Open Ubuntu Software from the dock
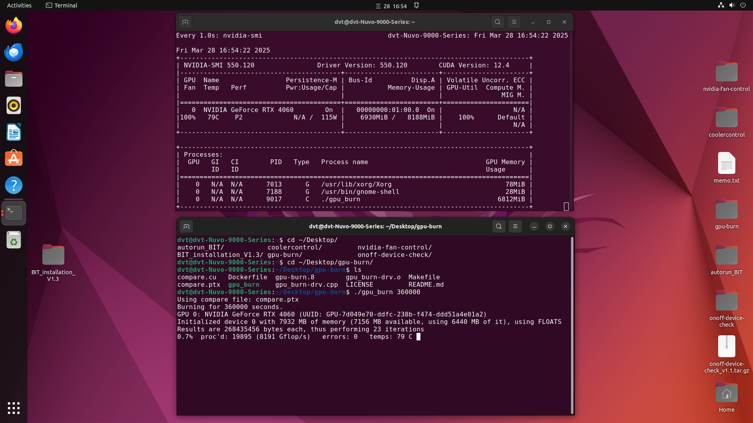Viewport: 753px width, 423px height. click(x=14, y=159)
